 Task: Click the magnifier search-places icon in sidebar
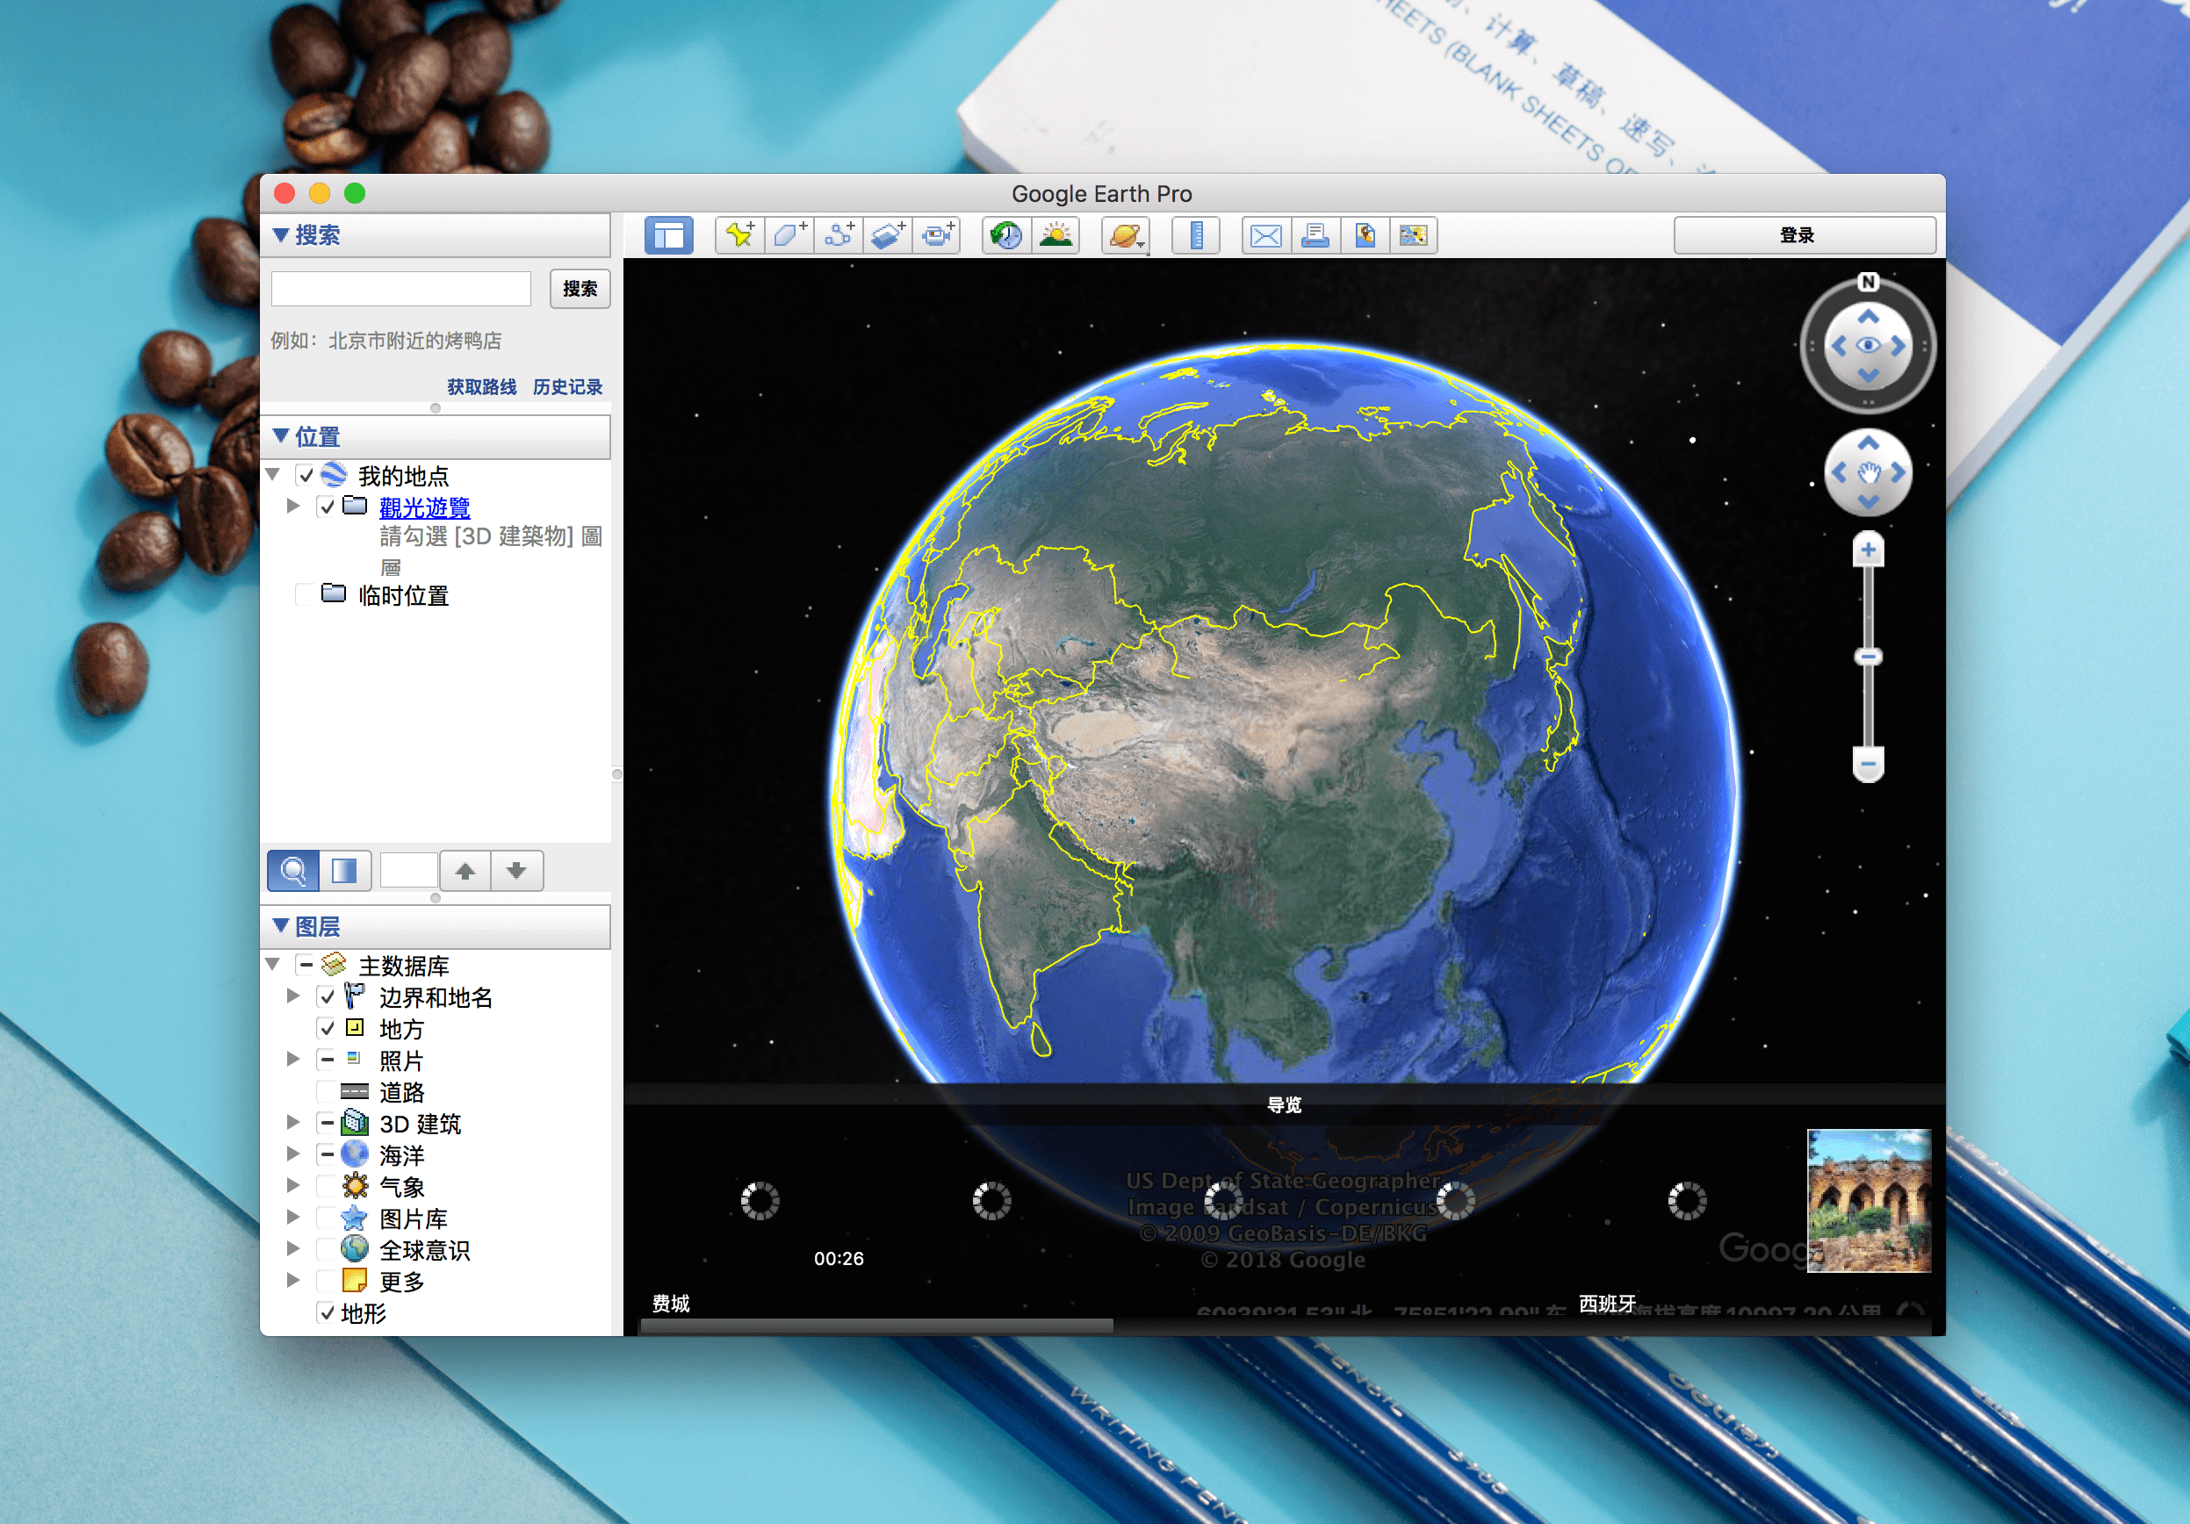click(x=292, y=871)
